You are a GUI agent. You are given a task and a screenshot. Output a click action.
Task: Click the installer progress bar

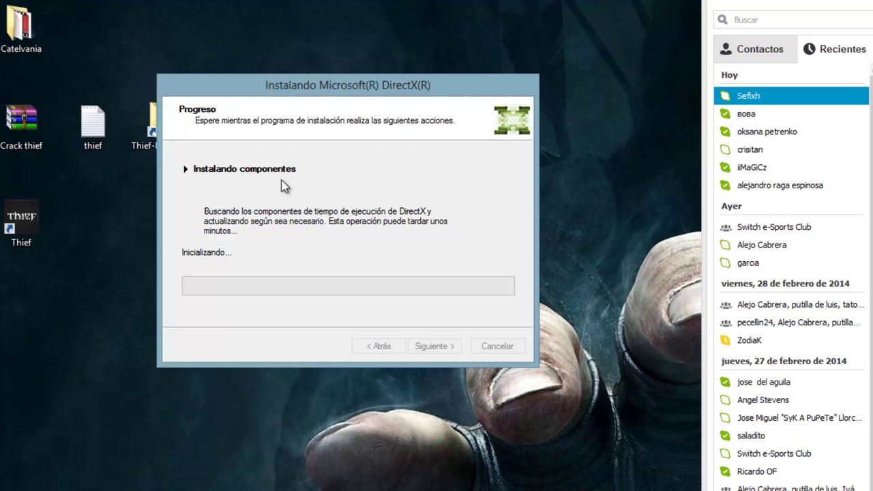tap(348, 286)
